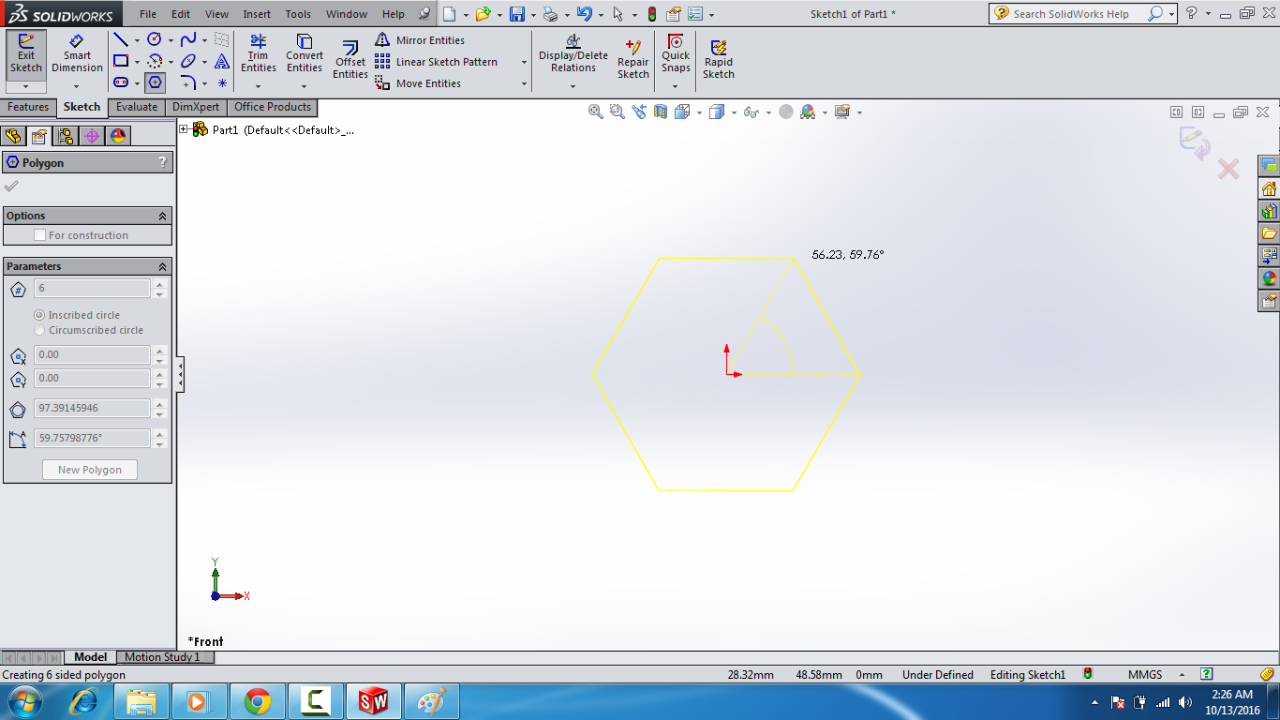Click the Exit Sketch icon
Screen dimensions: 1280x720
pos(26,52)
